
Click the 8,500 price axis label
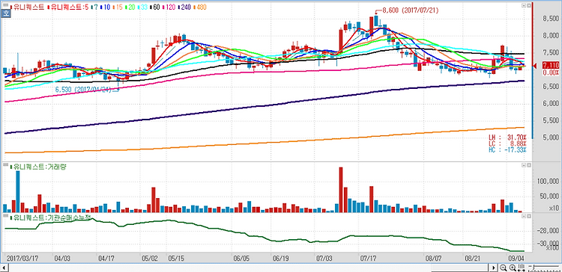click(x=551, y=19)
